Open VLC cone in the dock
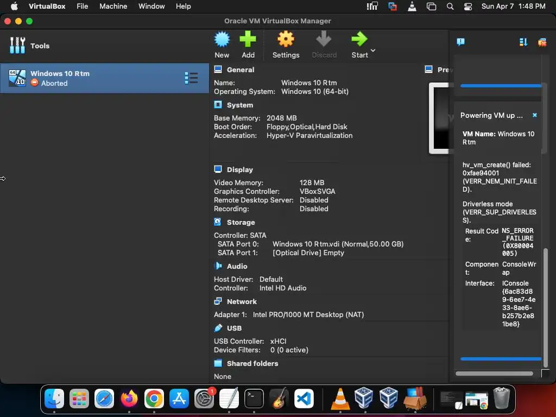 point(340,399)
